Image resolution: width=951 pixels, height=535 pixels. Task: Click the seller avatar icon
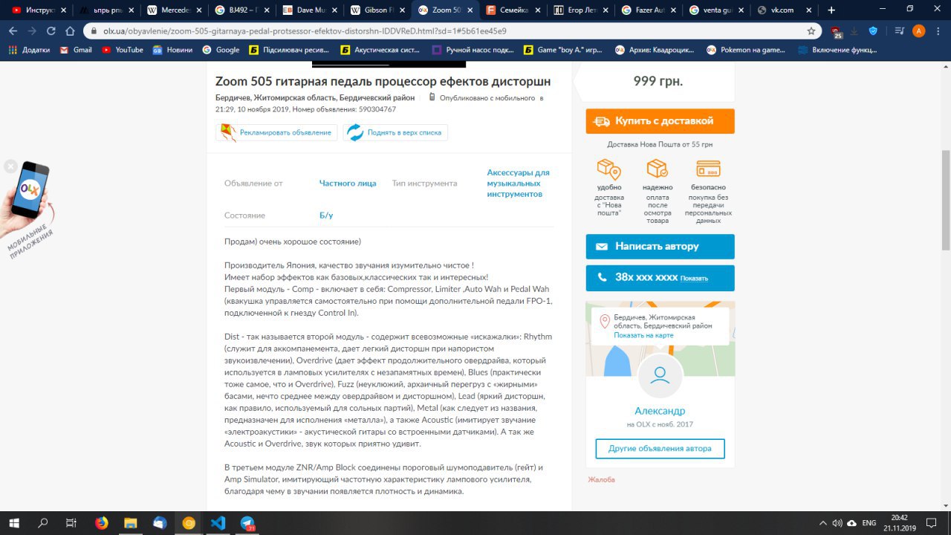coord(660,376)
